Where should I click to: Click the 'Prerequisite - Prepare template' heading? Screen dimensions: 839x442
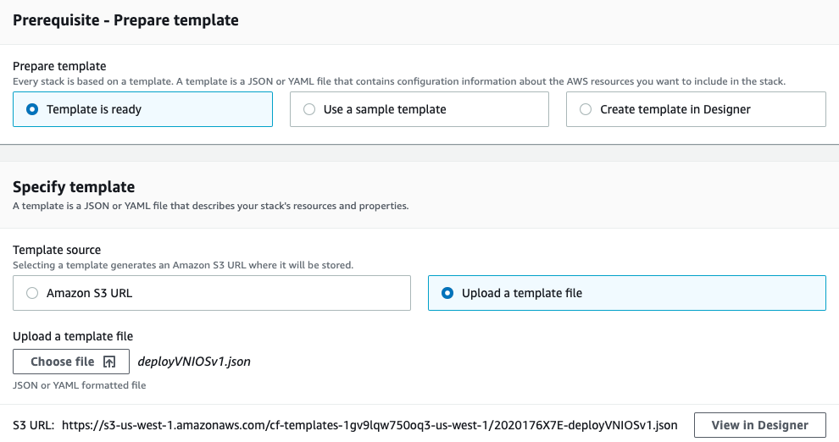tap(125, 20)
